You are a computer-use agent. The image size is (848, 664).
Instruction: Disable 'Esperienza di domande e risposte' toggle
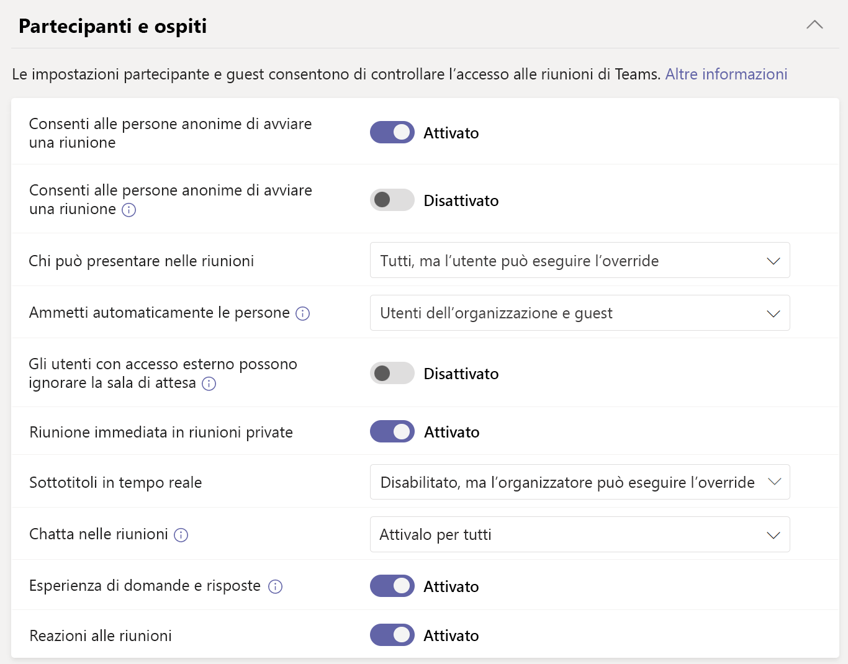pos(392,586)
